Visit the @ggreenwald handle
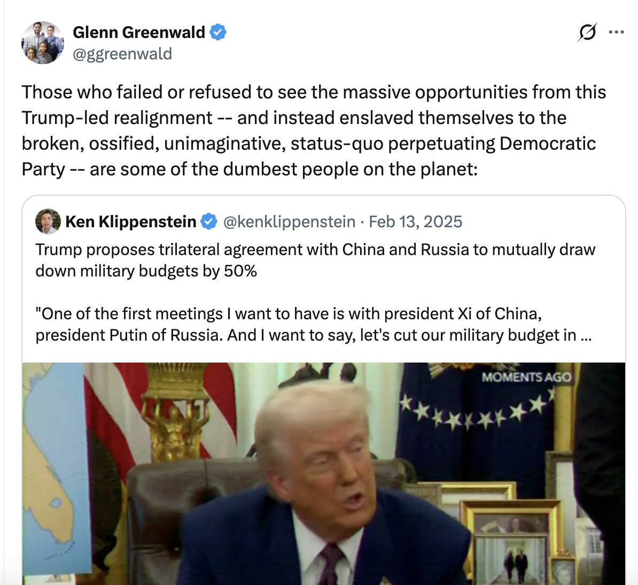 pos(122,53)
